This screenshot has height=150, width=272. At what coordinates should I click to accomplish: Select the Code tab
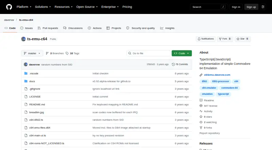pos(10,28)
